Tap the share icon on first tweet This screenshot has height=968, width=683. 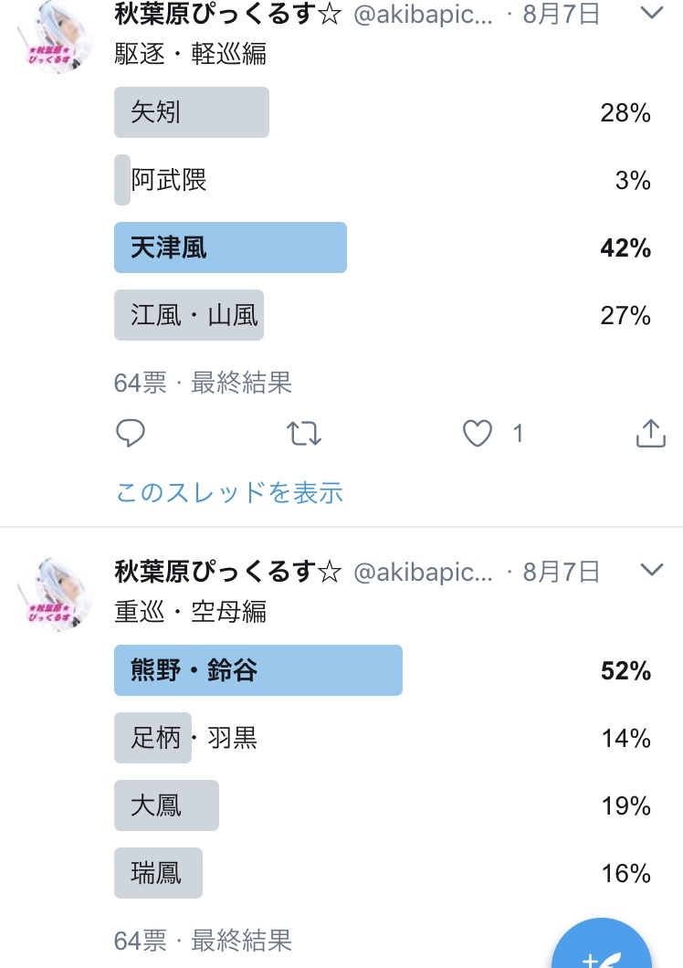coord(650,434)
